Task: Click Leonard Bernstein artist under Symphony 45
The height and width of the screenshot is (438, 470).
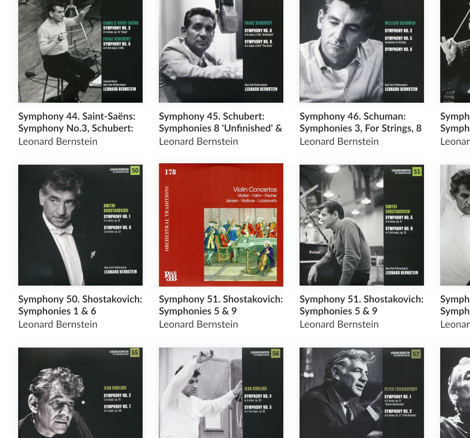Action: coord(199,141)
